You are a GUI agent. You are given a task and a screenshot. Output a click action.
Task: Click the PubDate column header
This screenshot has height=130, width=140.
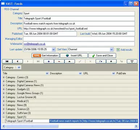click(x=127, y=73)
